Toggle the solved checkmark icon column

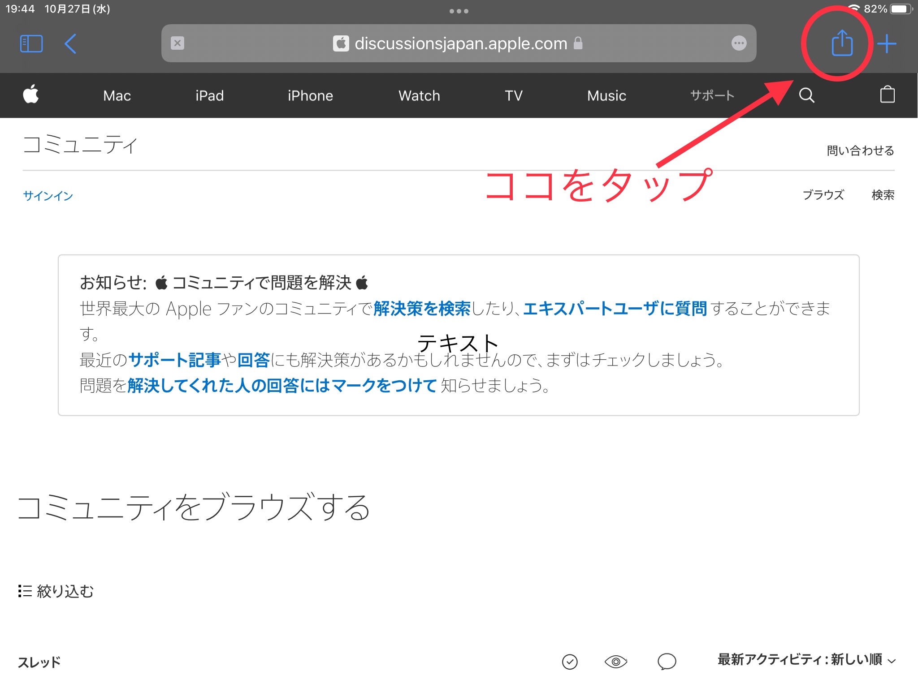pos(570,661)
